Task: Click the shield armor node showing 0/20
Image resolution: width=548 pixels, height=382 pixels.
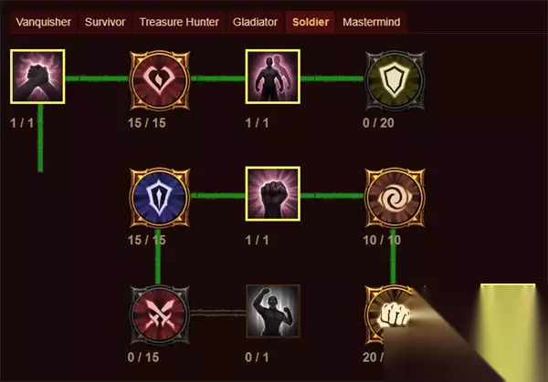Action: [395, 80]
